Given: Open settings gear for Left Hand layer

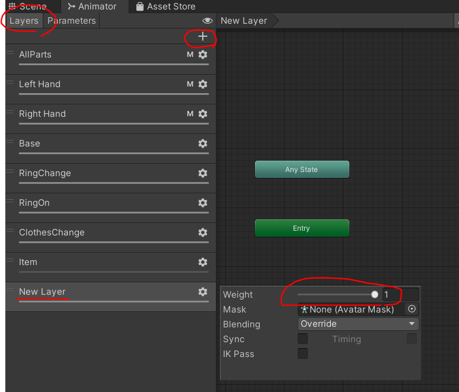Looking at the screenshot, I should point(203,84).
